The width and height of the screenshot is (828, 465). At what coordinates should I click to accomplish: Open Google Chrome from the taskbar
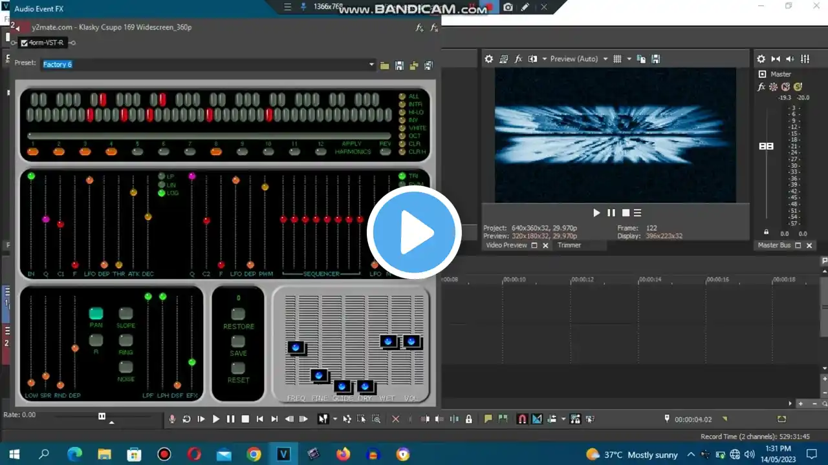tap(254, 454)
